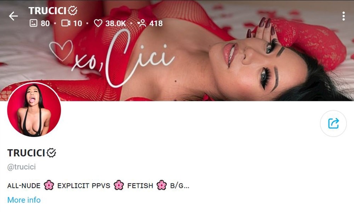Open the three-dot more options menu
This screenshot has width=354, height=212.
pos(343,16)
